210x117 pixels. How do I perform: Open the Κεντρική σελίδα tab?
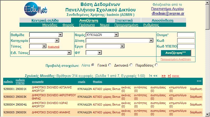tap(45, 20)
